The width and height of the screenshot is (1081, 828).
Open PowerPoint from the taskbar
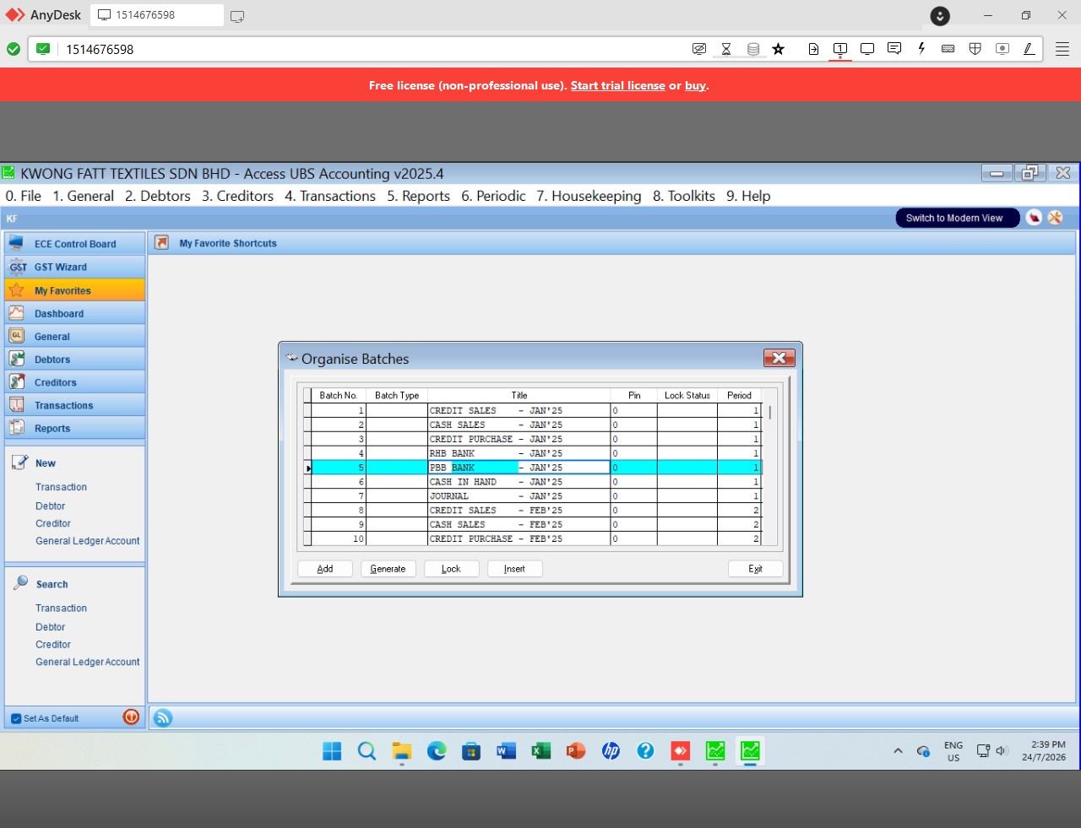[x=576, y=751]
